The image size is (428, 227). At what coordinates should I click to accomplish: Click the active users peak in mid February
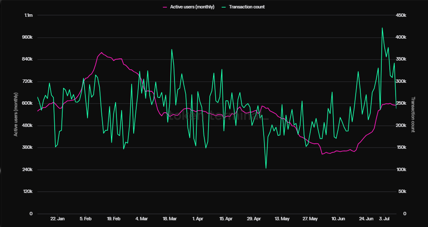[x=102, y=53]
